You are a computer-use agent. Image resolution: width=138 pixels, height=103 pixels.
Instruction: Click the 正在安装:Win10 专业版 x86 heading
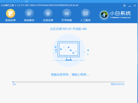[x=68, y=29]
